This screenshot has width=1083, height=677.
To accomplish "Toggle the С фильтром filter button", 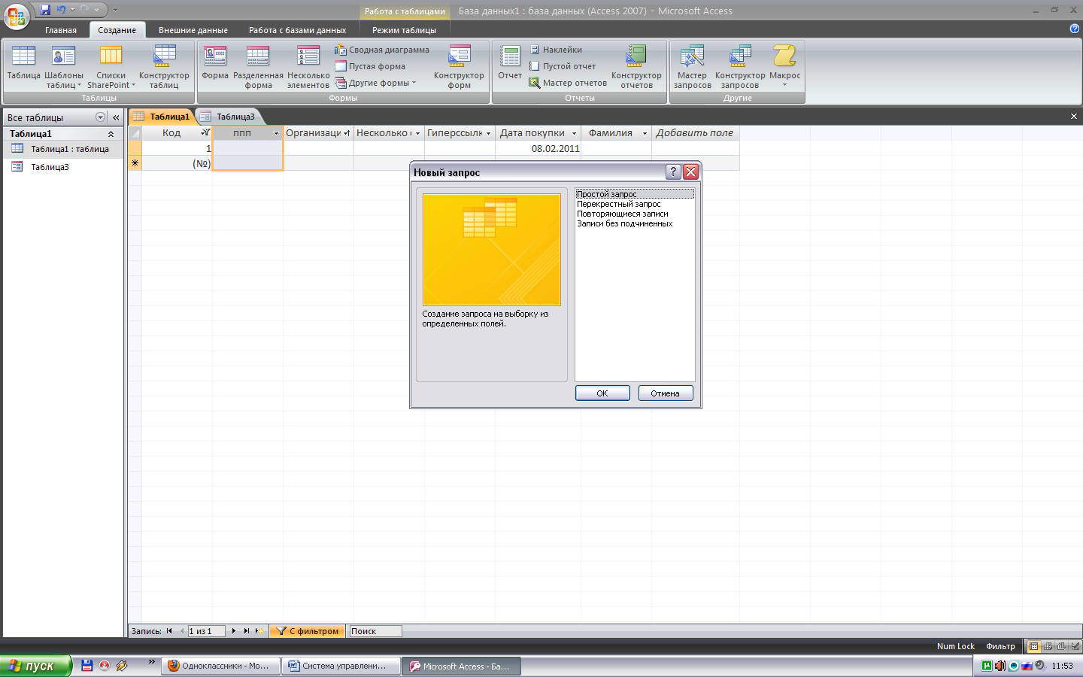I will (x=308, y=631).
